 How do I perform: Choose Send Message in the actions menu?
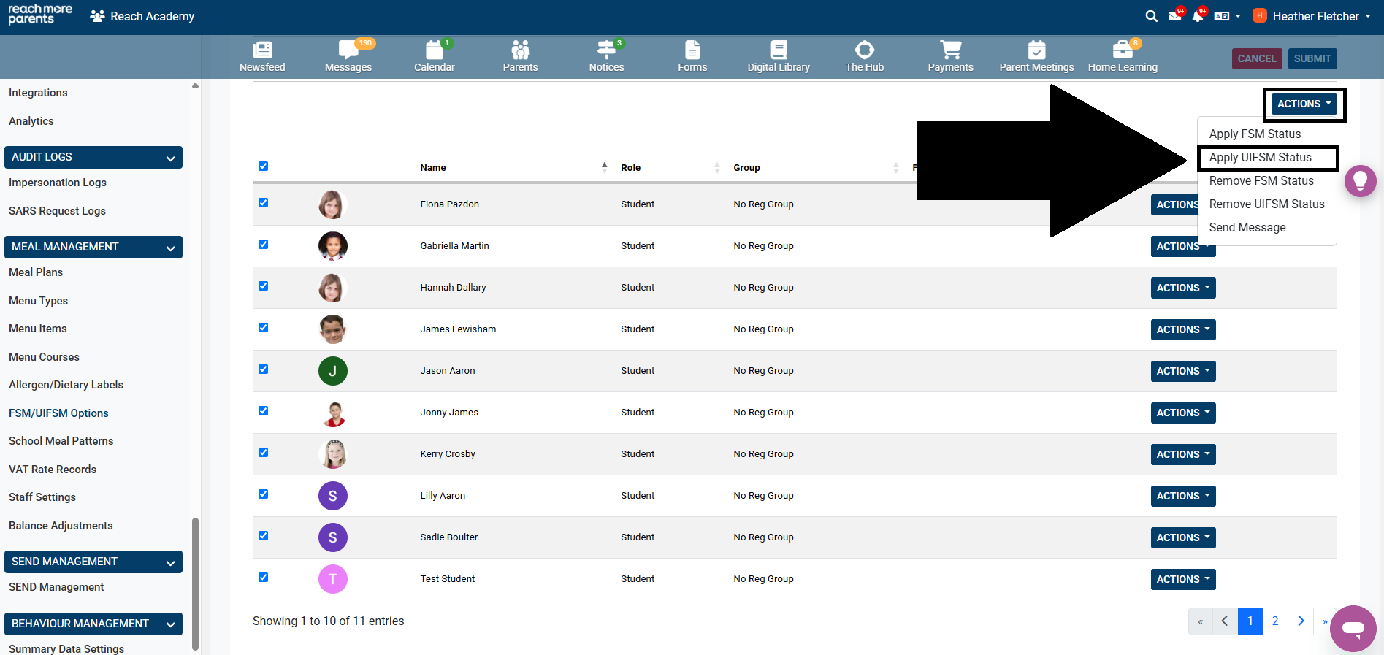coord(1247,228)
